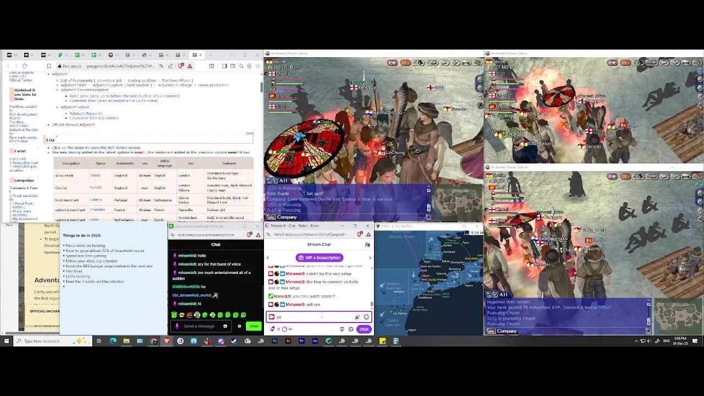This screenshot has width=704, height=396.
Task: Open Emma adjutant name link
Action: click(95, 175)
